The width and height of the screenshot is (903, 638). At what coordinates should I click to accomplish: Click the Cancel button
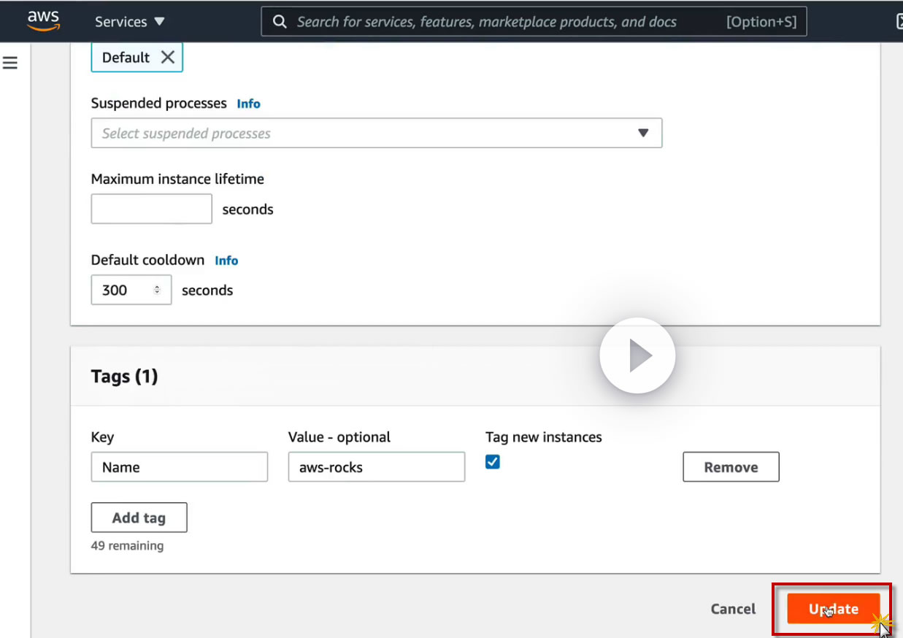click(x=733, y=609)
